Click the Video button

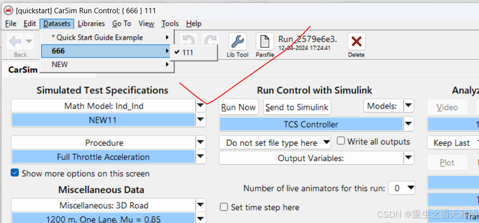[x=447, y=107]
